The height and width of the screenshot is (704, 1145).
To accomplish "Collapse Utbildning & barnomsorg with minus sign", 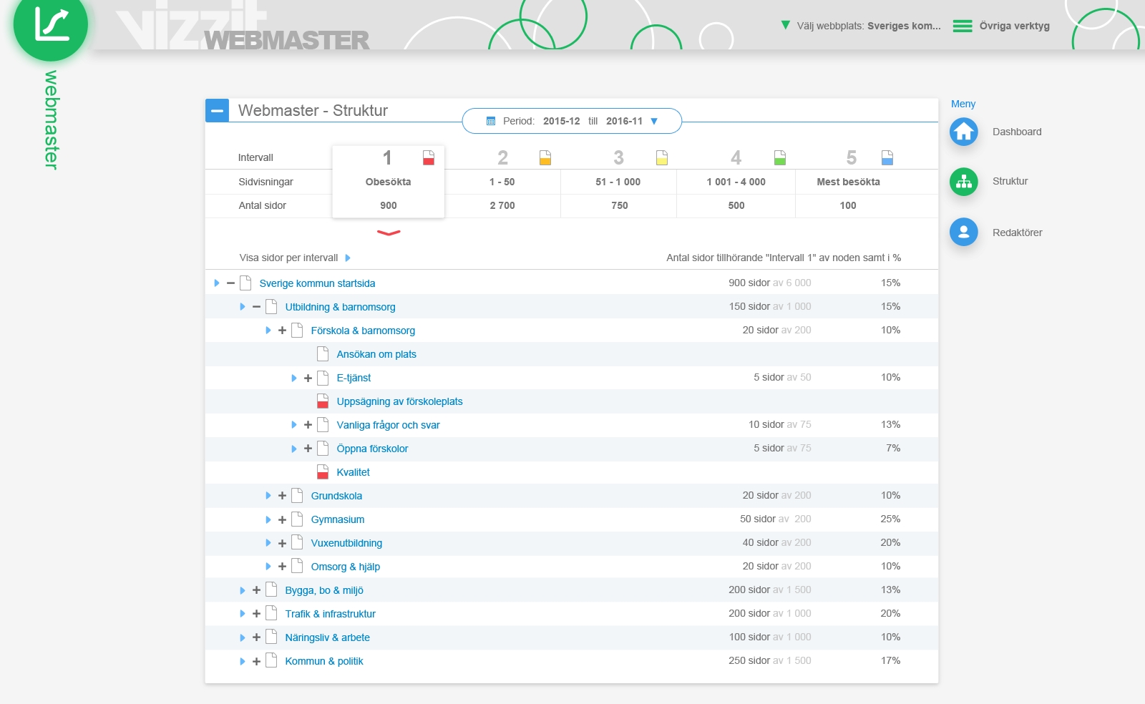I will pos(256,307).
